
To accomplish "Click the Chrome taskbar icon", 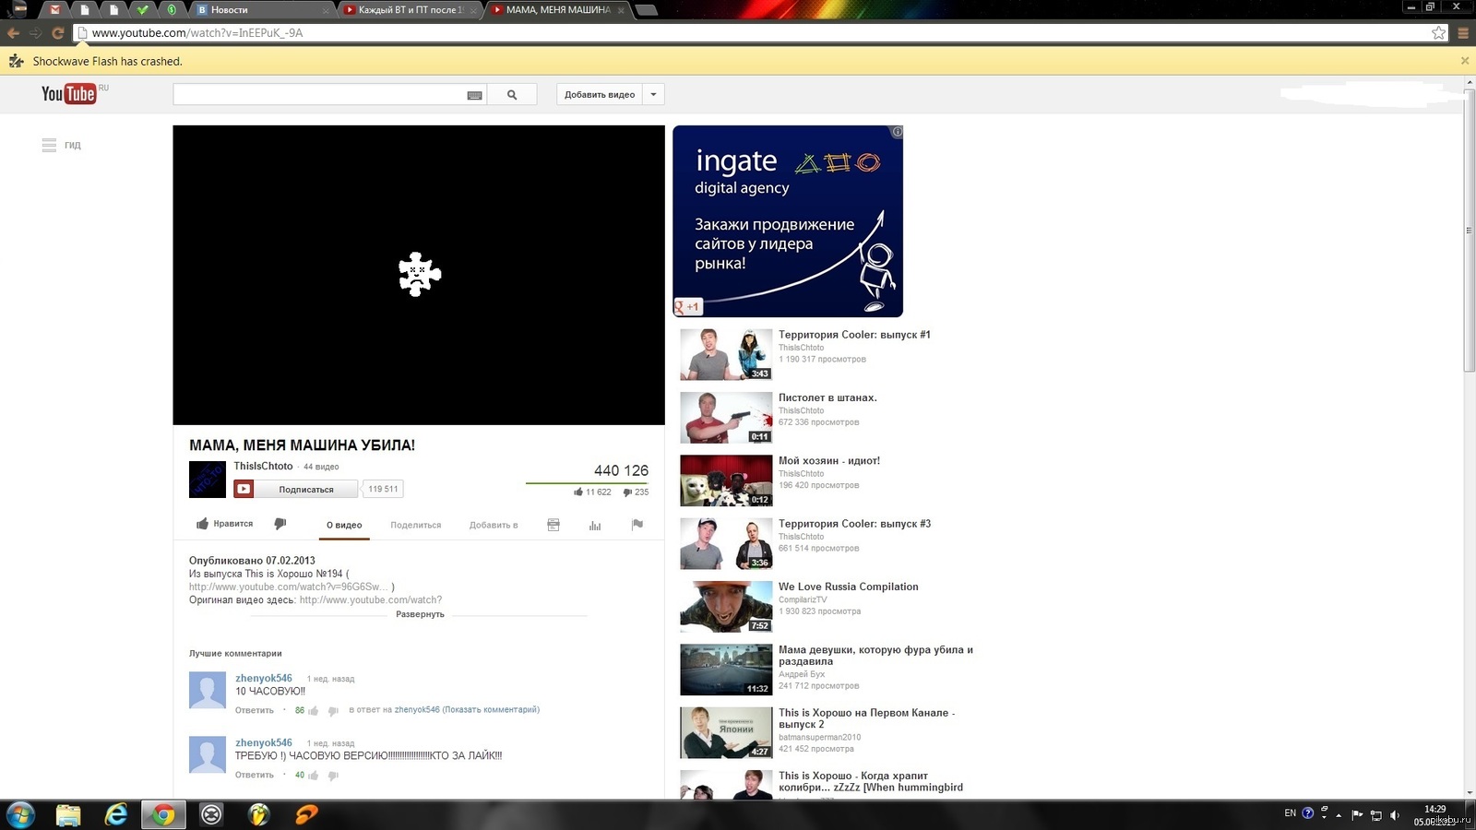I will (x=164, y=814).
